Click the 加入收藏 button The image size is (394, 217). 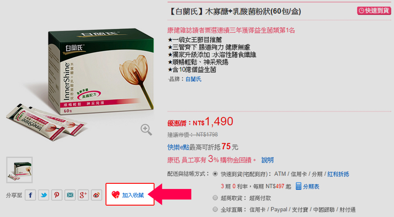coord(130,194)
